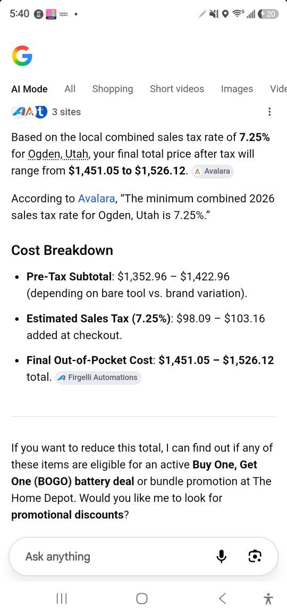The image size is (287, 615).
Task: Tap the battery status icon
Action: click(268, 14)
